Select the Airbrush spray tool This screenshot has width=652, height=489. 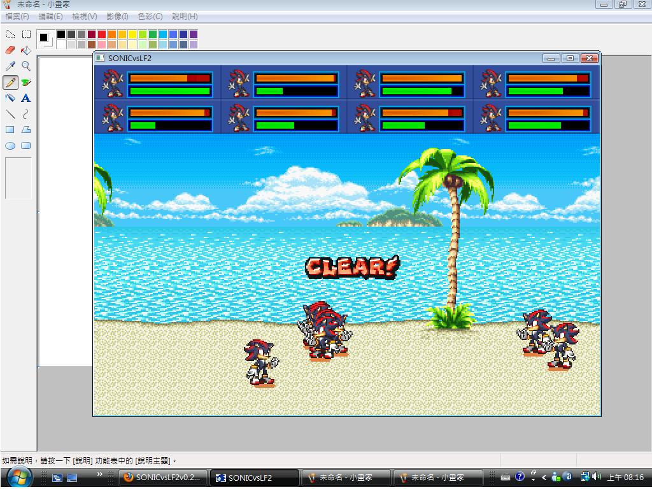pyautogui.click(x=10, y=98)
